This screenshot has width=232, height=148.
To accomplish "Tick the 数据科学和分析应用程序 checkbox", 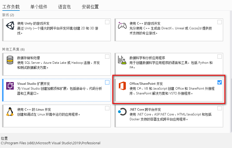I will tap(220, 57).
